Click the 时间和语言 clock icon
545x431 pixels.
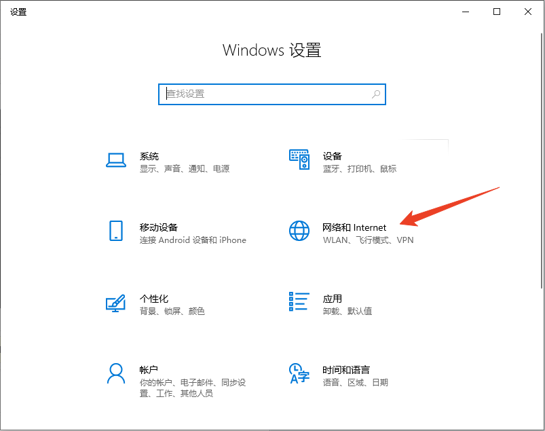[299, 374]
